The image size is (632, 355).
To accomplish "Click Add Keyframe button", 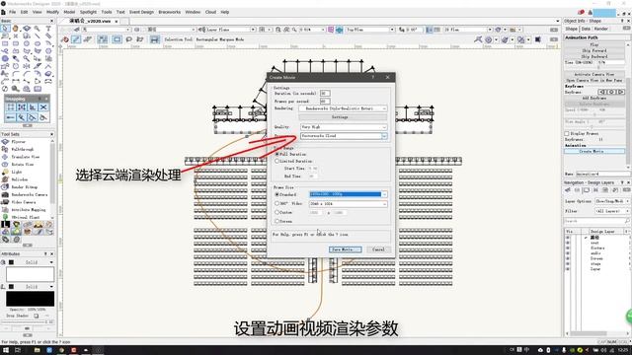I will point(594,98).
